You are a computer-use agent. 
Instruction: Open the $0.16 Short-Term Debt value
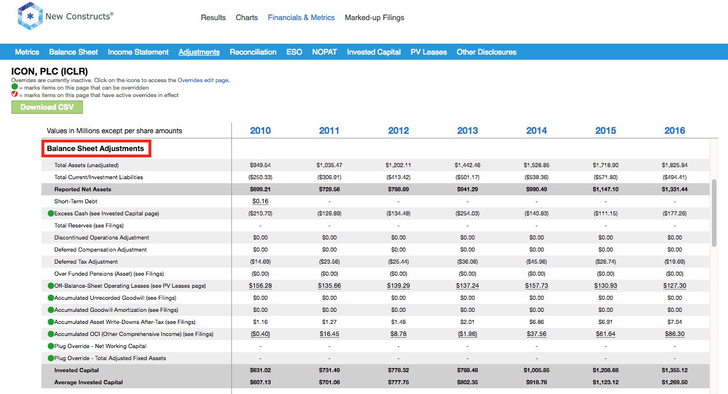click(x=260, y=201)
